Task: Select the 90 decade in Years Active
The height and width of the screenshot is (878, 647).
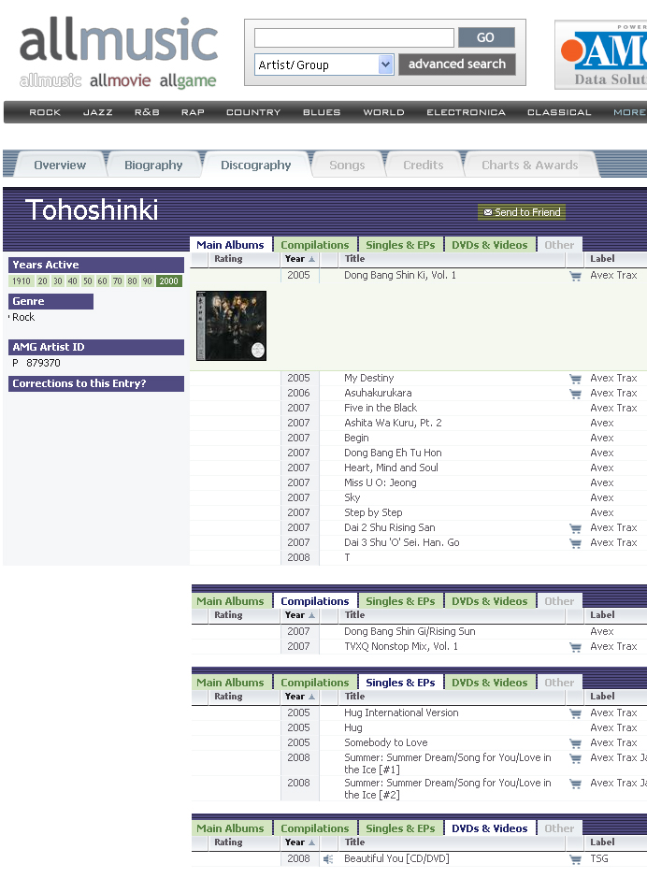Action: click(147, 281)
